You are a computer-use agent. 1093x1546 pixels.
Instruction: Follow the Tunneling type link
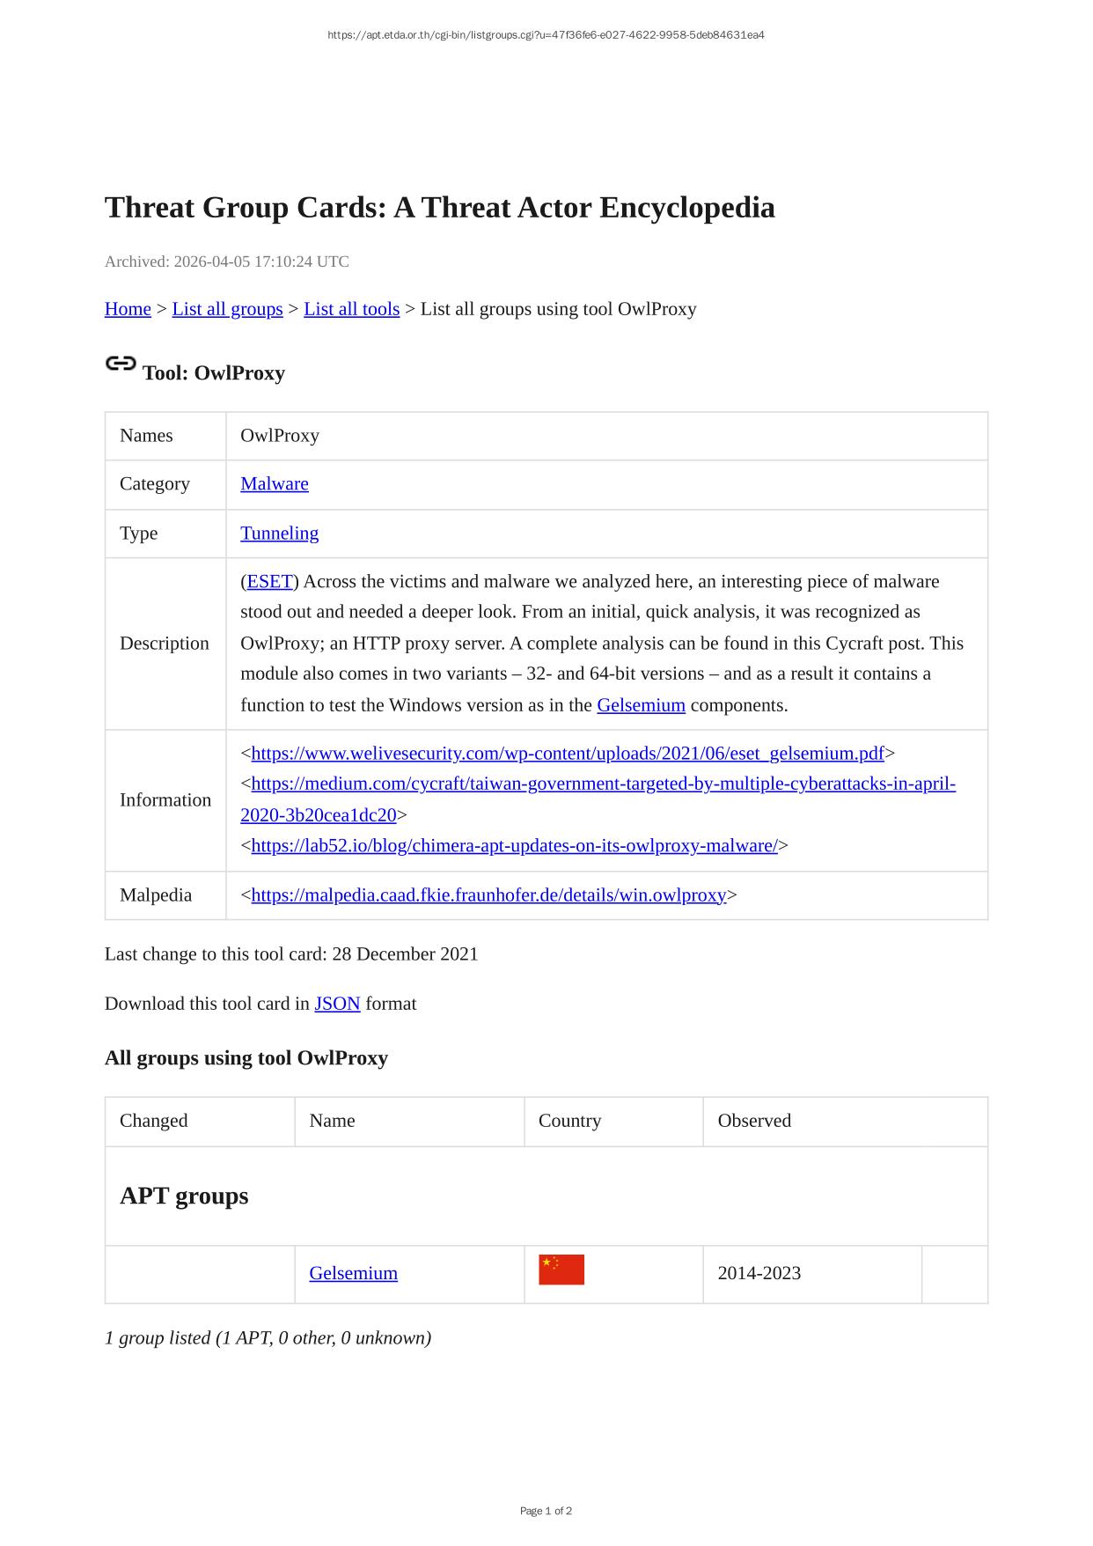pos(279,533)
